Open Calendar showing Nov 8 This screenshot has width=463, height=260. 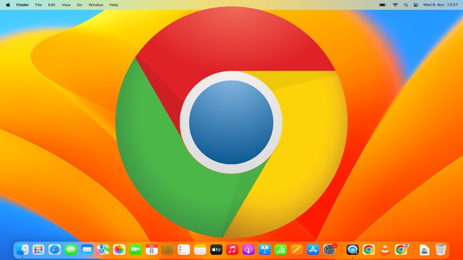(x=152, y=249)
